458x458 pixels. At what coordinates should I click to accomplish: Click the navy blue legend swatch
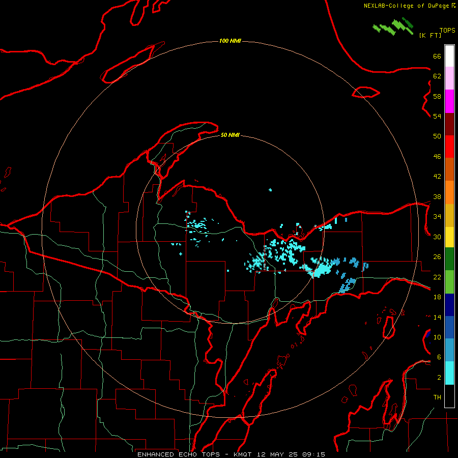[x=449, y=305]
